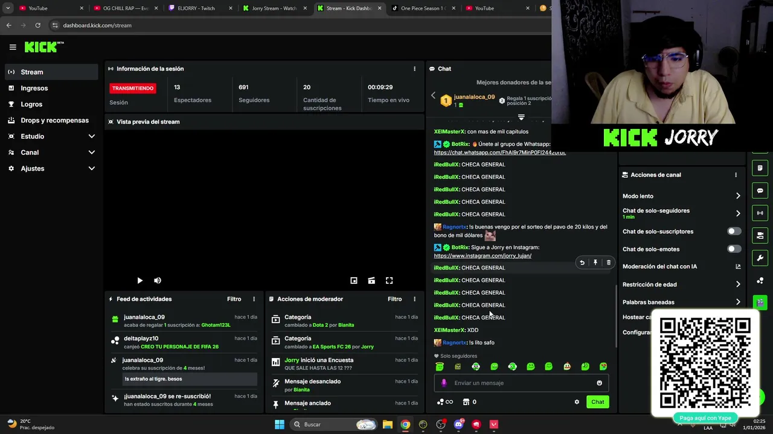
Task: Open Filtro in Acciones de moderador
Action: click(394, 299)
